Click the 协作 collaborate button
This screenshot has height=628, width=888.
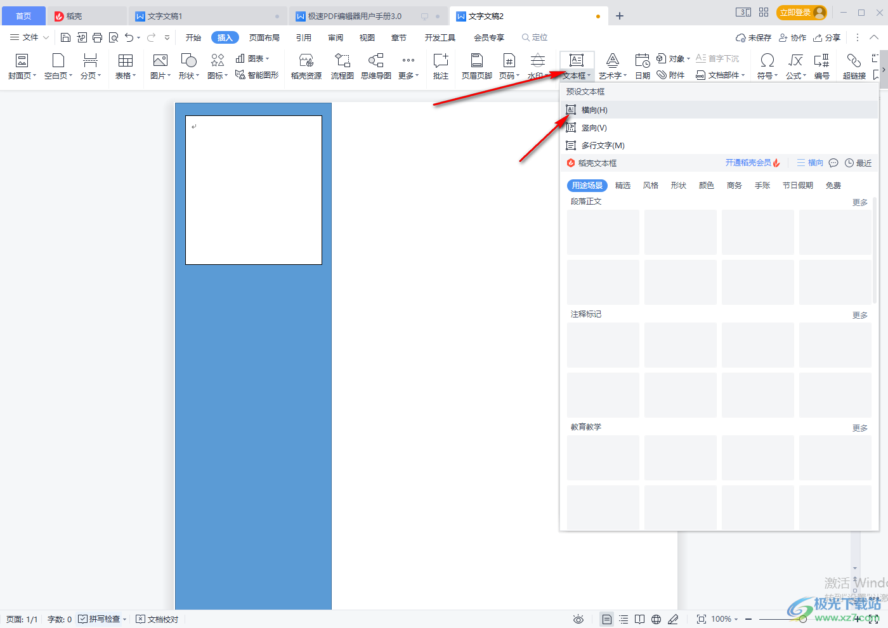click(x=793, y=37)
